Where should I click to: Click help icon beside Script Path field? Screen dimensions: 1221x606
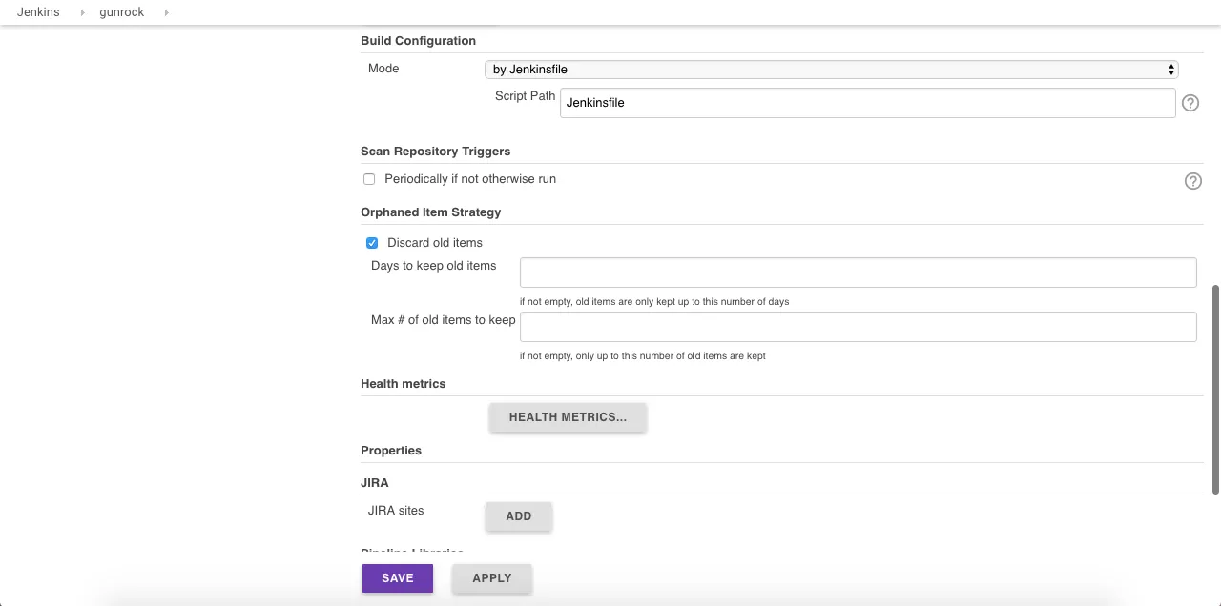click(x=1190, y=103)
